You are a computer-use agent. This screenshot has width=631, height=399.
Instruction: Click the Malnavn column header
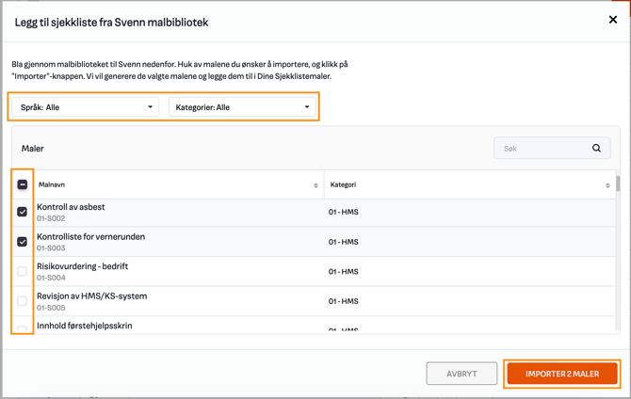click(x=52, y=184)
